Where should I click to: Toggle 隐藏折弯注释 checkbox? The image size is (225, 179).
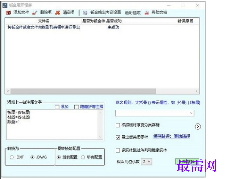pos(77,107)
